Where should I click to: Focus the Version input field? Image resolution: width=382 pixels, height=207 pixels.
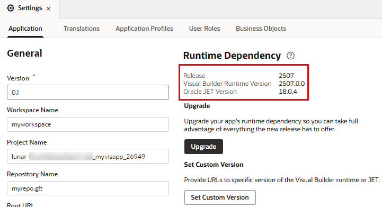(x=88, y=92)
